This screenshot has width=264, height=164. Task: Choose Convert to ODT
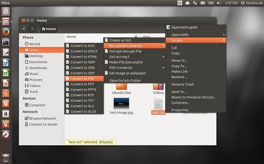(84, 73)
